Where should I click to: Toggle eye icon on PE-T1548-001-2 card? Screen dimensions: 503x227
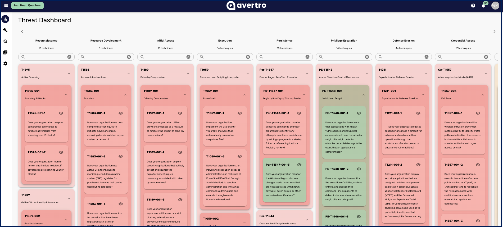coord(359,169)
